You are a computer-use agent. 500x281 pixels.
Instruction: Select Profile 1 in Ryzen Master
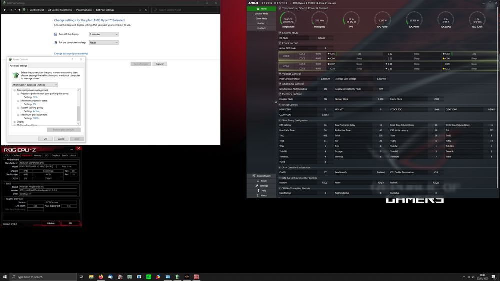point(261,23)
